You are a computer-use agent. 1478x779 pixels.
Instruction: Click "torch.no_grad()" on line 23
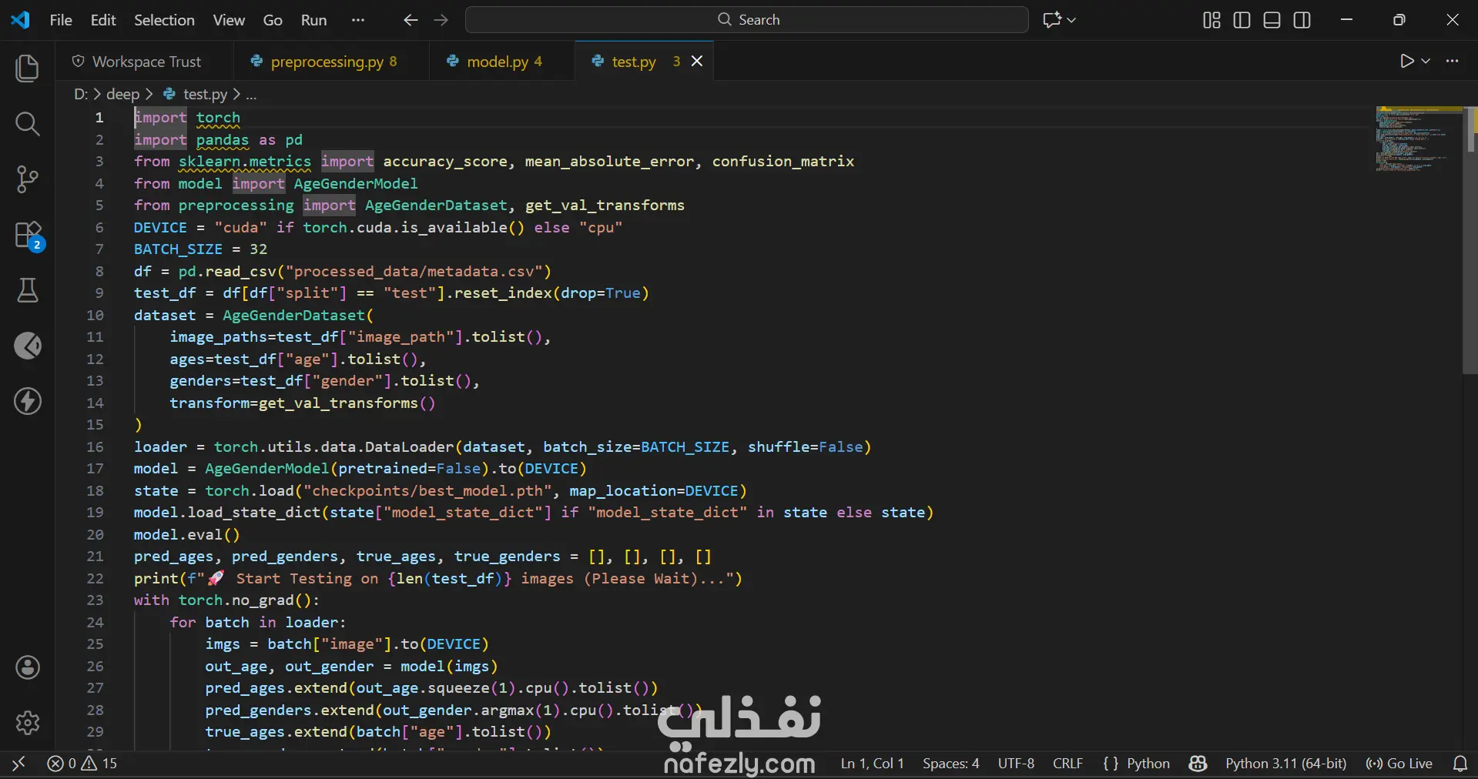[x=245, y=600]
